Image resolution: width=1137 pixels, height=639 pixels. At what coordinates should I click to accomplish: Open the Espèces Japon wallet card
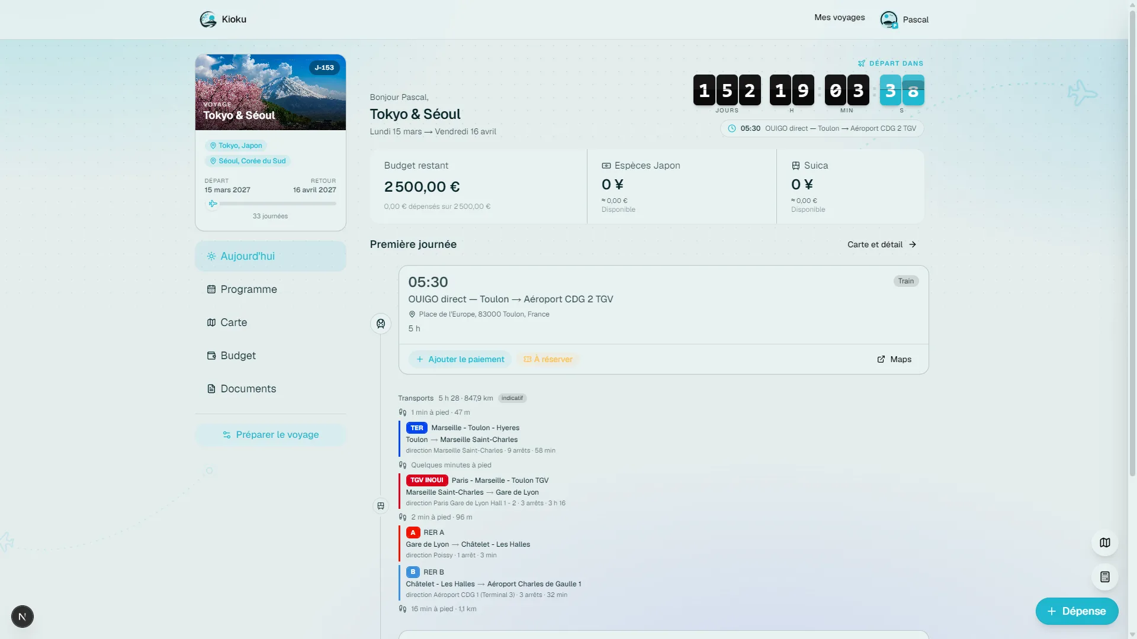(682, 186)
